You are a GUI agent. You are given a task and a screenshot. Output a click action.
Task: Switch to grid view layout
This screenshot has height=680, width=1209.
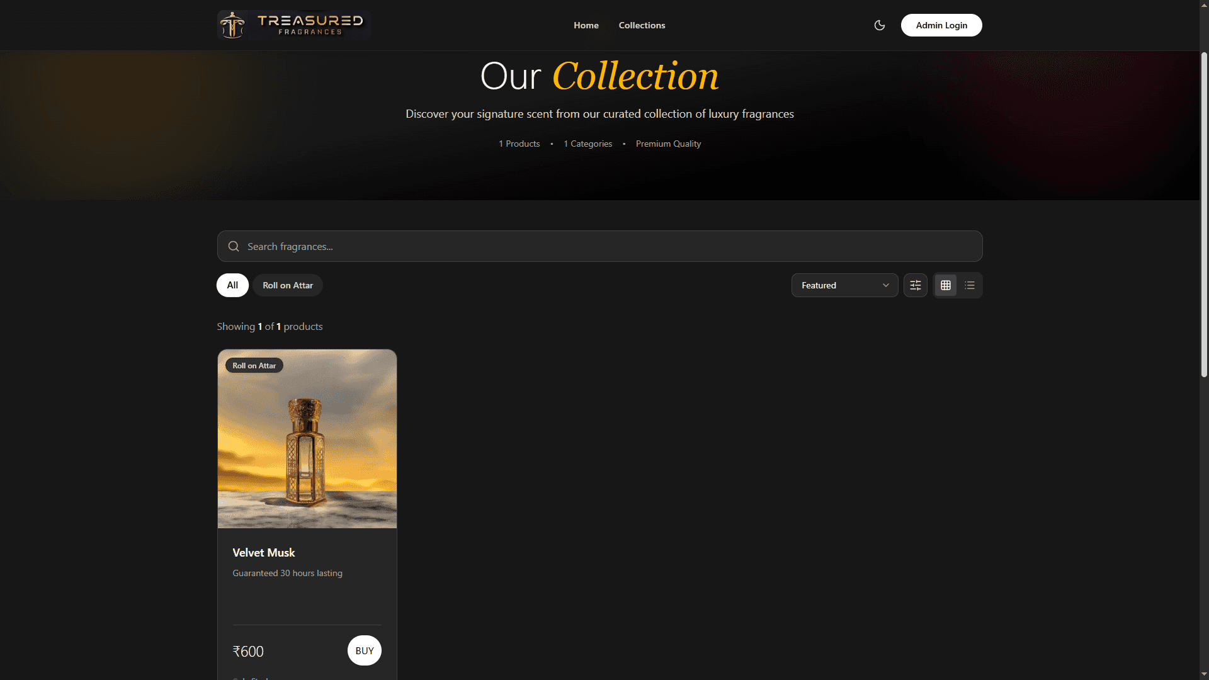point(945,285)
